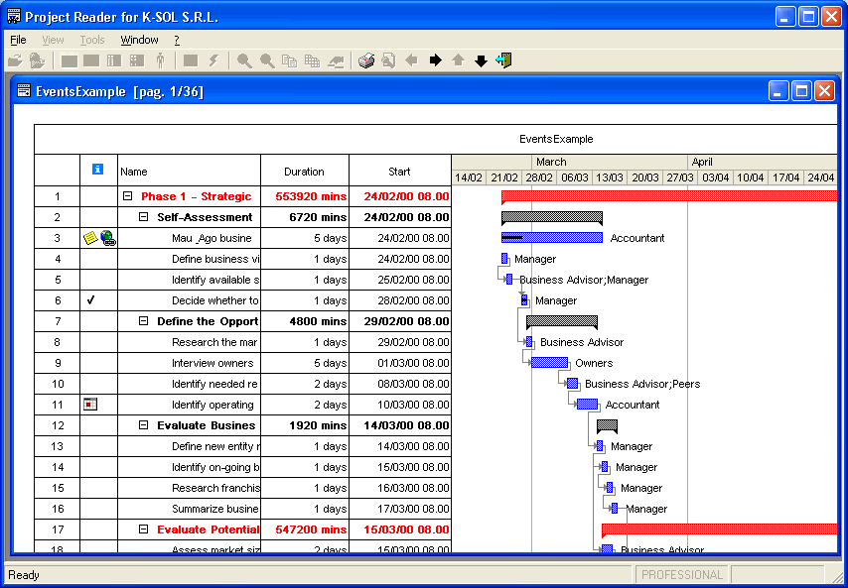Image resolution: width=848 pixels, height=588 pixels.
Task: Click the open file folder icon
Action: coord(15,60)
